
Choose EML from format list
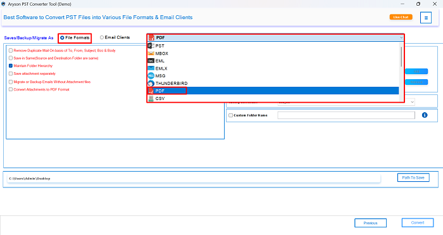click(x=273, y=61)
